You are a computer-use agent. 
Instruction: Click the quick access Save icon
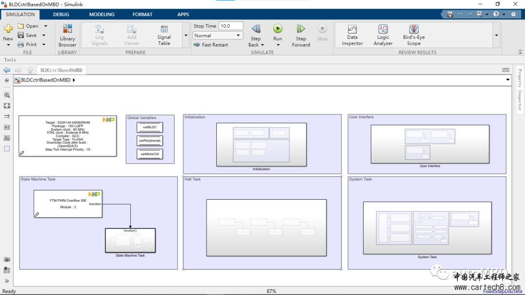tap(450, 15)
